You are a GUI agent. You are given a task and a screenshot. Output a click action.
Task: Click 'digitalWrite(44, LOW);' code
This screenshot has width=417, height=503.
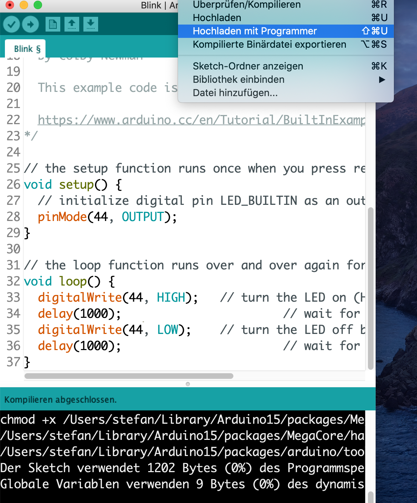point(114,330)
